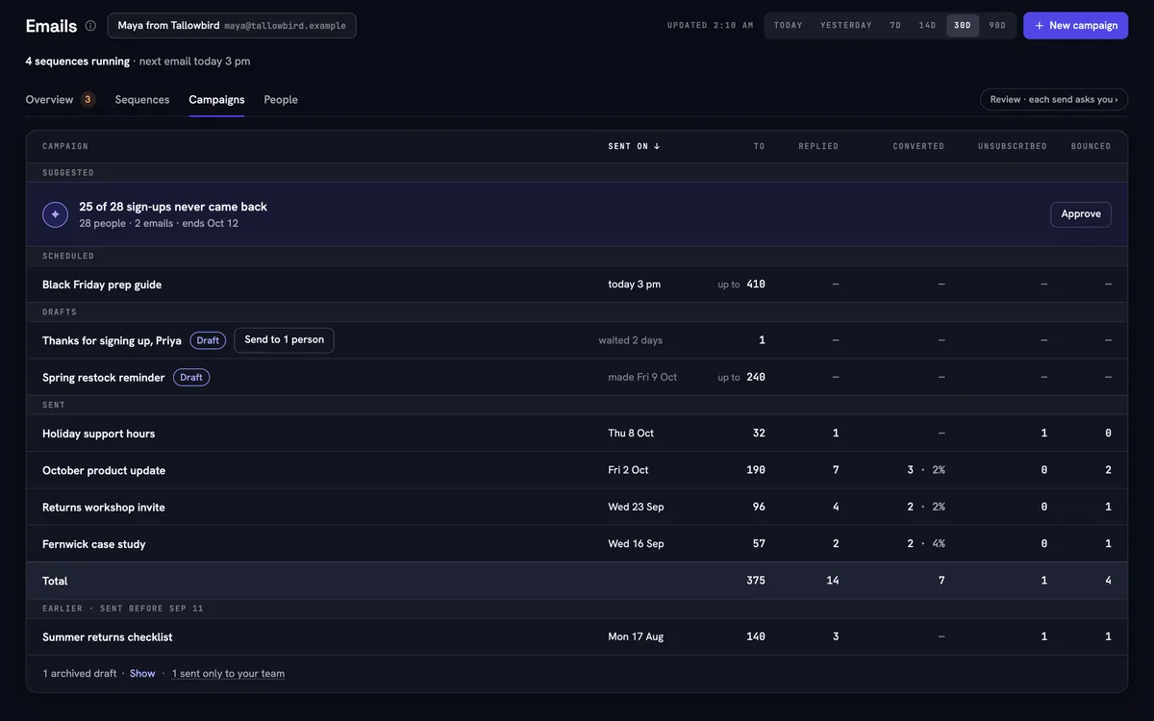1154x721 pixels.
Task: Open the Maya from Tallowbird sender selector
Action: click(232, 26)
